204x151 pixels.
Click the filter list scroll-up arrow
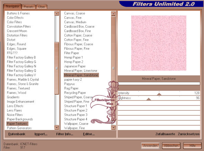point(113,13)
